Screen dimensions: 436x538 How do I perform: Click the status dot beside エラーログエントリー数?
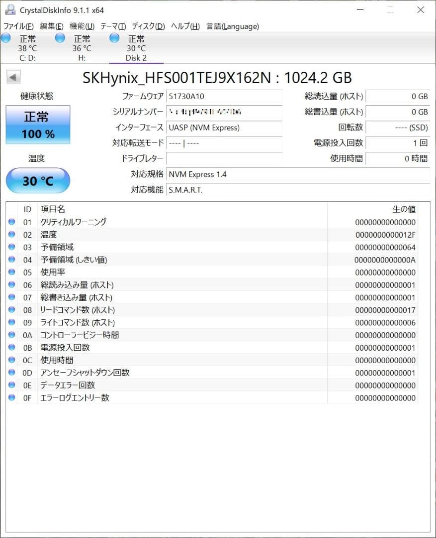tap(11, 398)
